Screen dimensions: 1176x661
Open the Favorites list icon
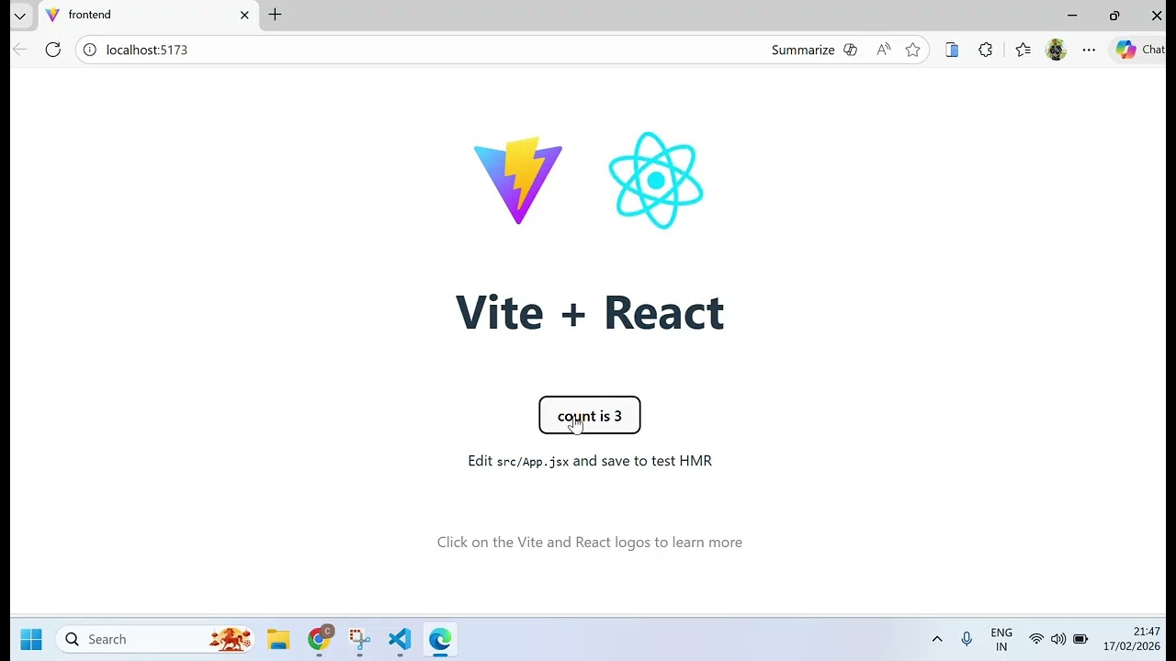coord(1023,50)
